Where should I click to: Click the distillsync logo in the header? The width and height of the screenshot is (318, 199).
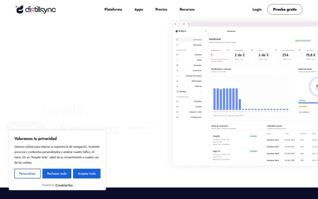pos(36,9)
